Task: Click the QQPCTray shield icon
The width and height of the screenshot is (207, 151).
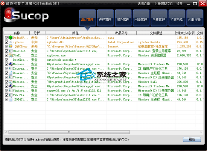Action: pyautogui.click(x=11, y=46)
